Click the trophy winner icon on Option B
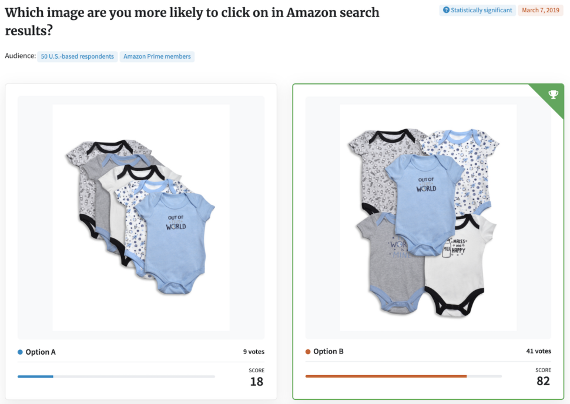This screenshot has height=404, width=570. 554,95
